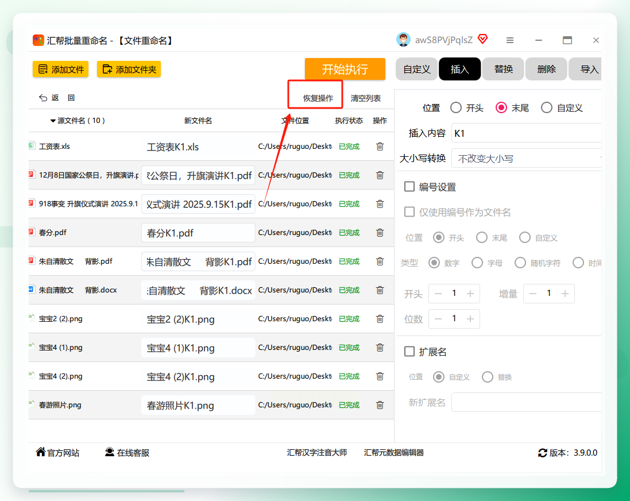Click trash icon for 春分.pdf row

380,233
